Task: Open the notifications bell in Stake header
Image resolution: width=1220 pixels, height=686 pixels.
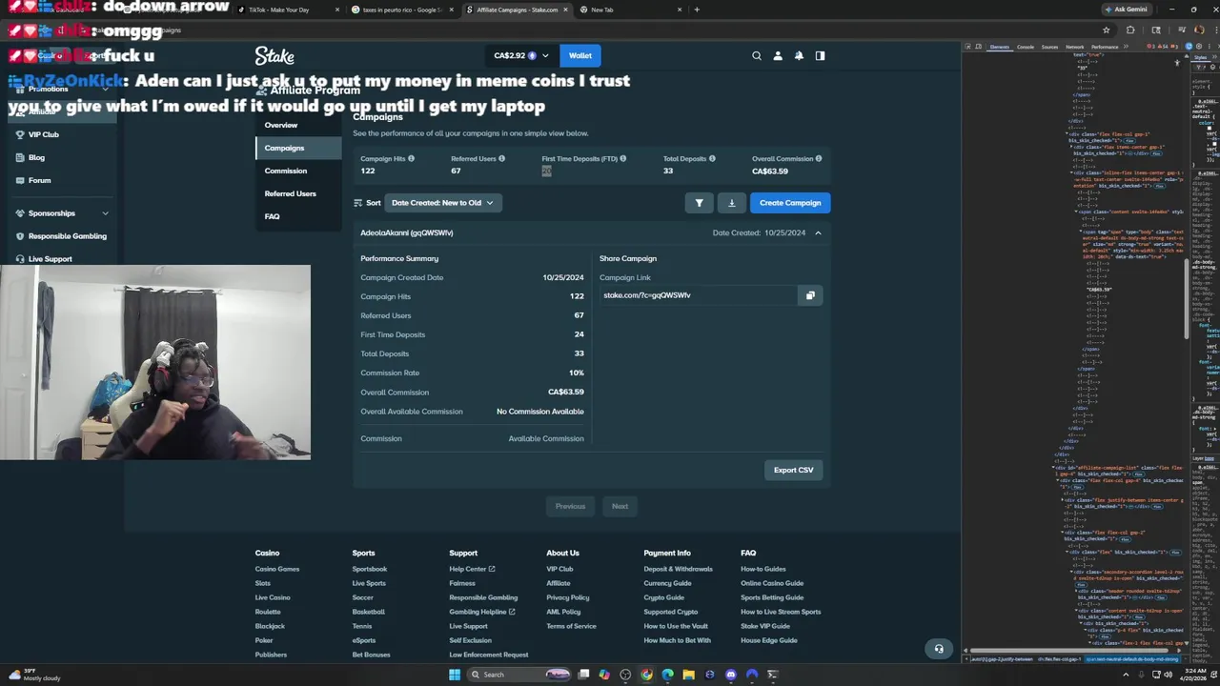Action: 799,55
